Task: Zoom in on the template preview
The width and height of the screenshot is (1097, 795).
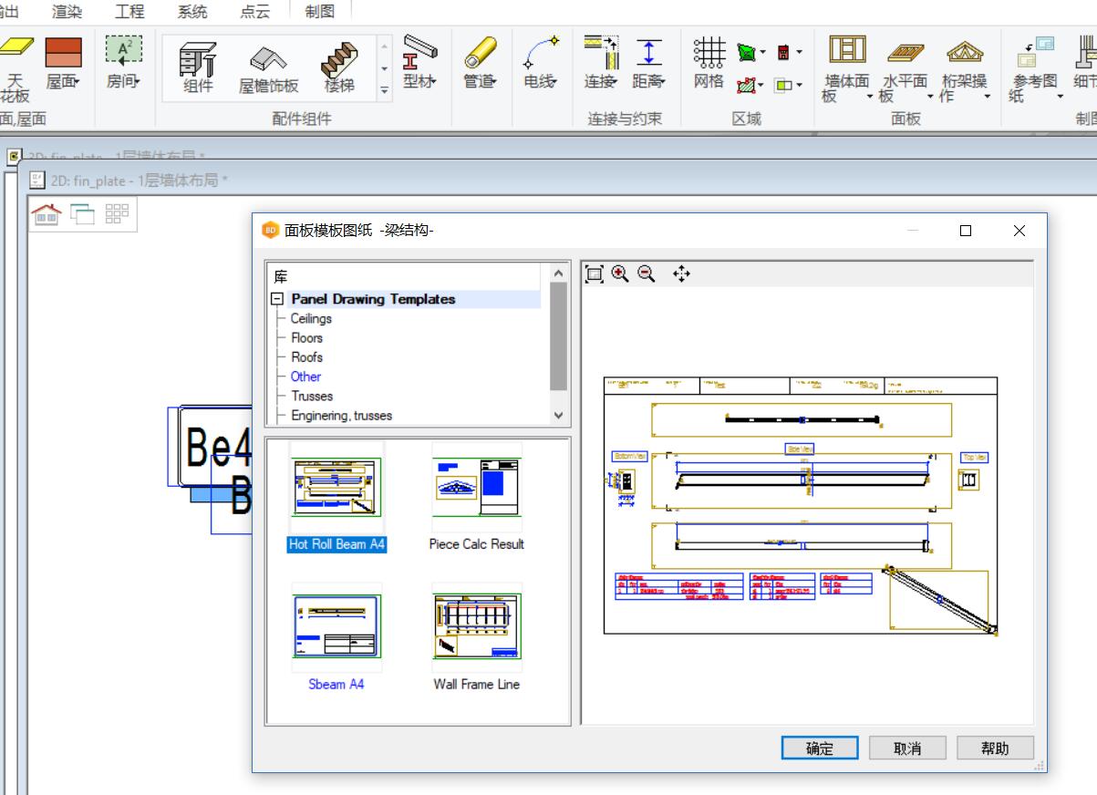Action: point(621,274)
